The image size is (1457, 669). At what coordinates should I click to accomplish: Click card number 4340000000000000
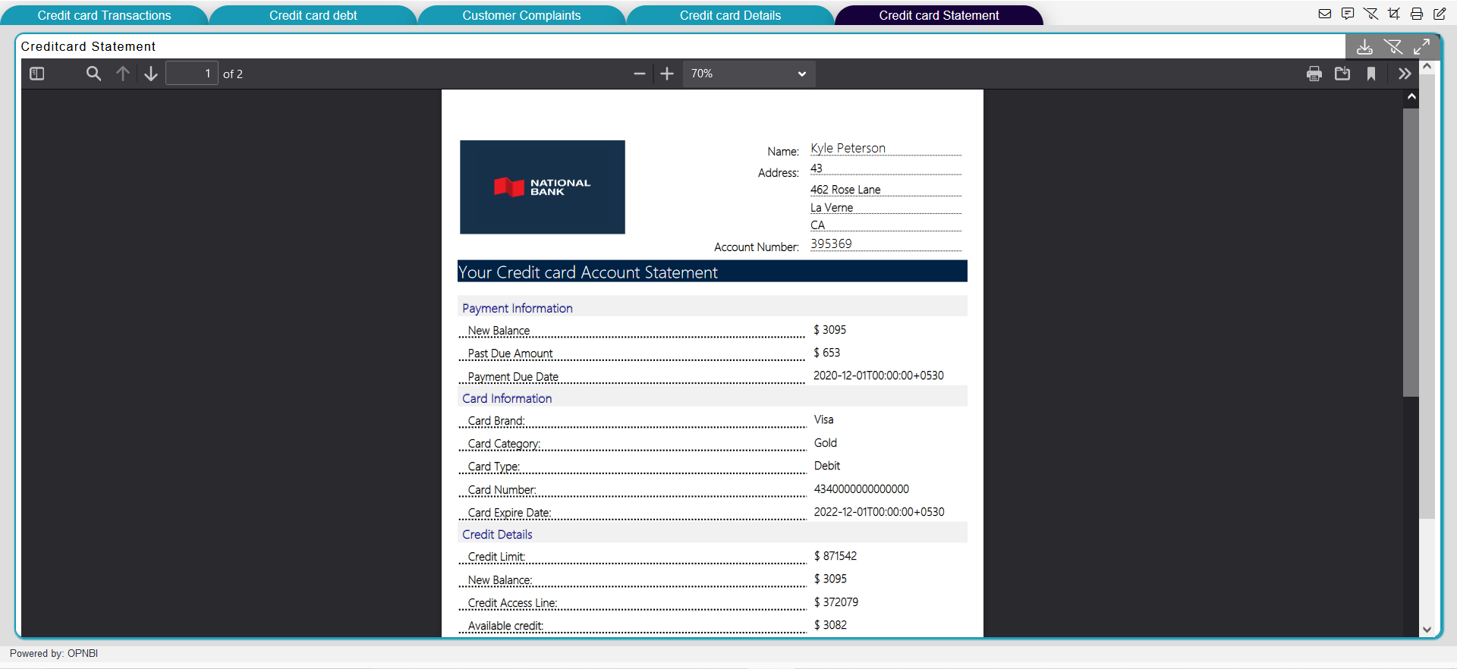[x=861, y=489]
